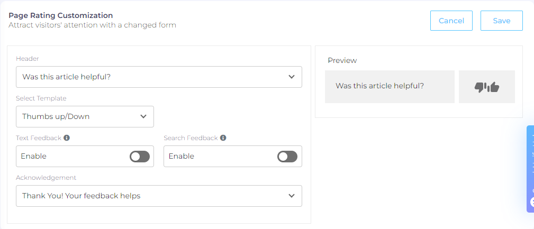Click the preview 'Was this article helpful?' box
The width and height of the screenshot is (534, 229).
(x=390, y=86)
